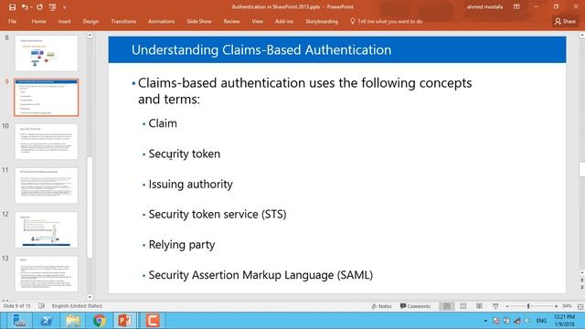Open the View ribbon tab
This screenshot has height=329, width=585.
pos(257,21)
